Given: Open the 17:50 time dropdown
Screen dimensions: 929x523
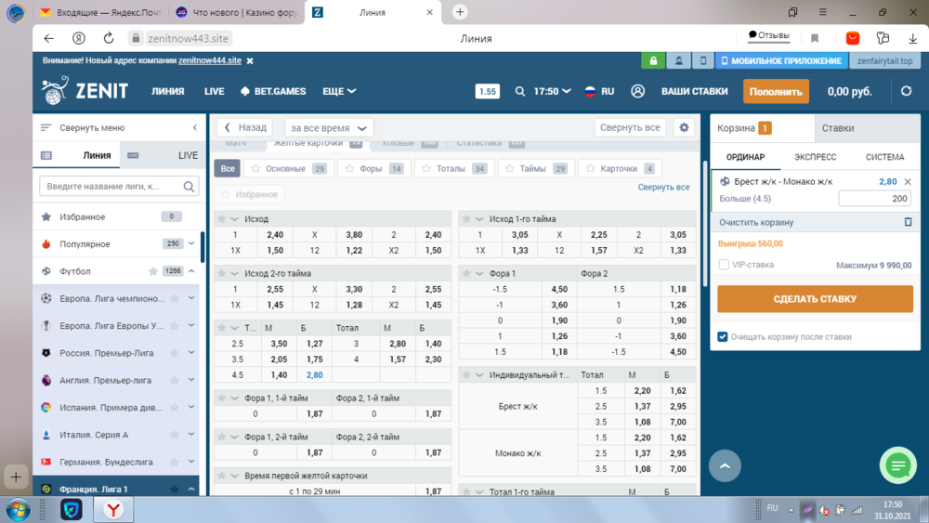Looking at the screenshot, I should [x=552, y=91].
